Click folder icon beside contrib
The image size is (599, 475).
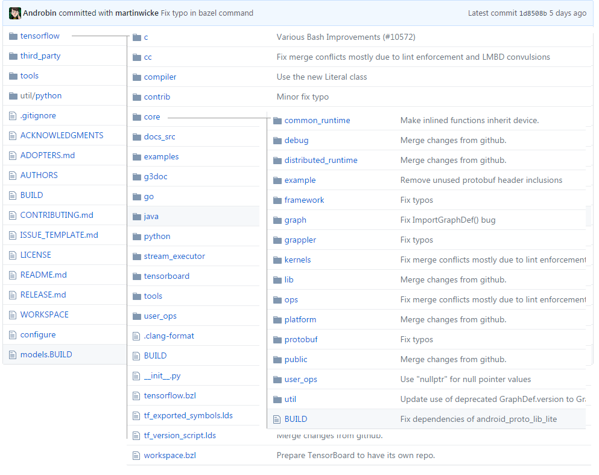[137, 97]
